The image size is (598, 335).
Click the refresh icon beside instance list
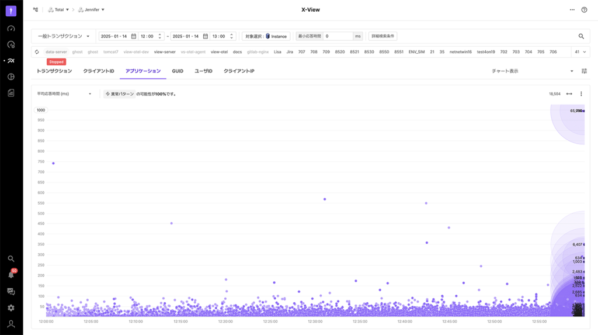37,52
